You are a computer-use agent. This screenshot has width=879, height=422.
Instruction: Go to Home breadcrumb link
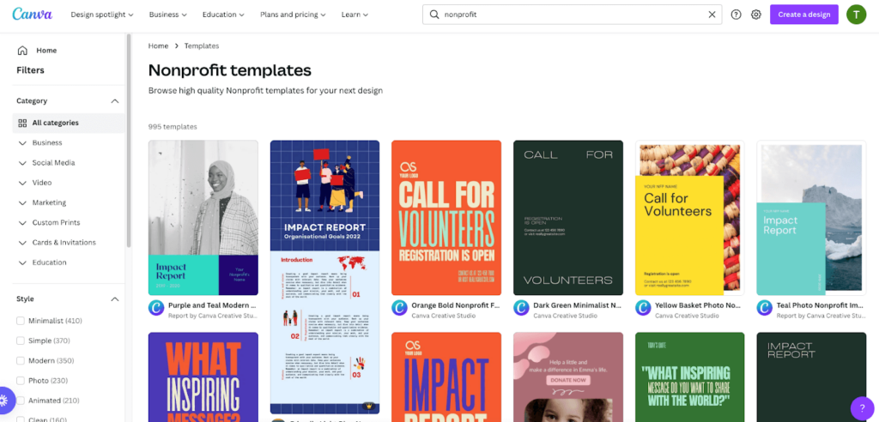(x=158, y=46)
